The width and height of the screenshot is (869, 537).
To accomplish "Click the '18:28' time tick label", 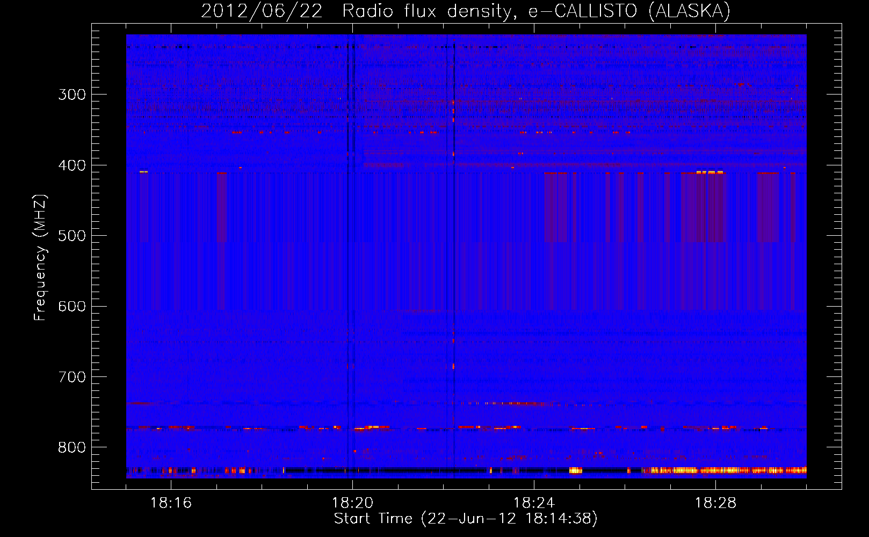I will pos(715,503).
